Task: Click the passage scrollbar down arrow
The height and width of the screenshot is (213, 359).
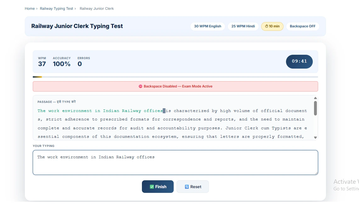Action: (315, 137)
